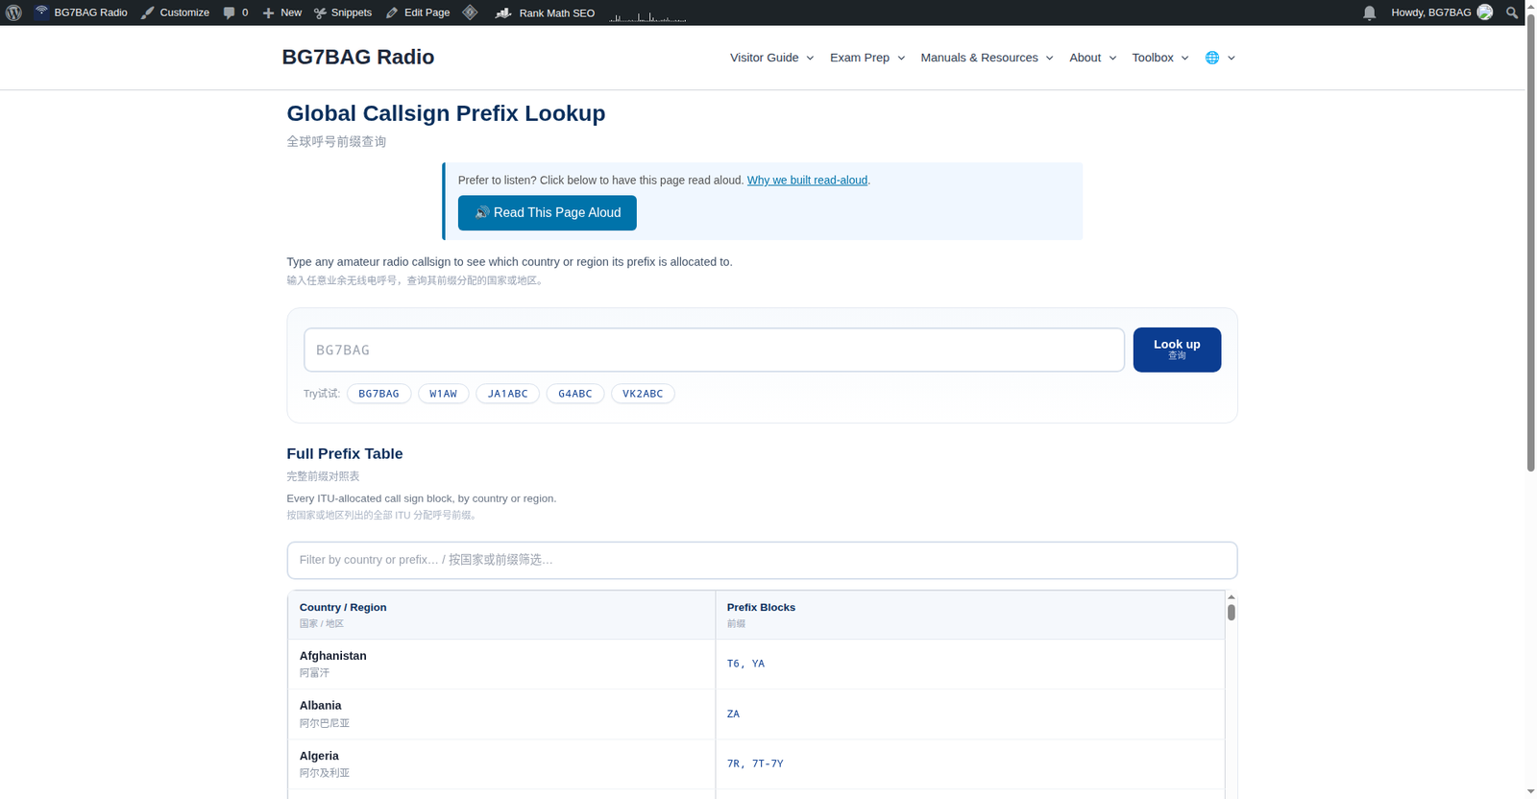Click the BG7BAG user avatar
The height and width of the screenshot is (799, 1537).
point(1485,12)
